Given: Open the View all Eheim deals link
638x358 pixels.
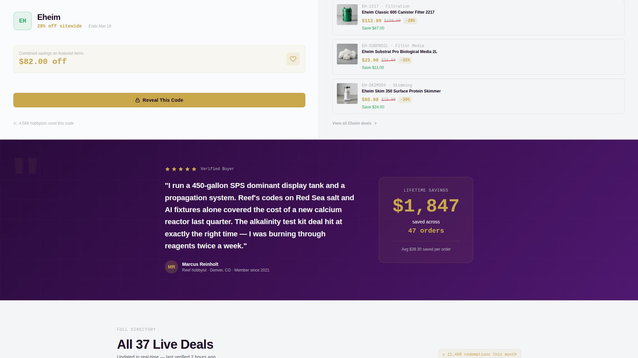Looking at the screenshot, I should (354, 123).
